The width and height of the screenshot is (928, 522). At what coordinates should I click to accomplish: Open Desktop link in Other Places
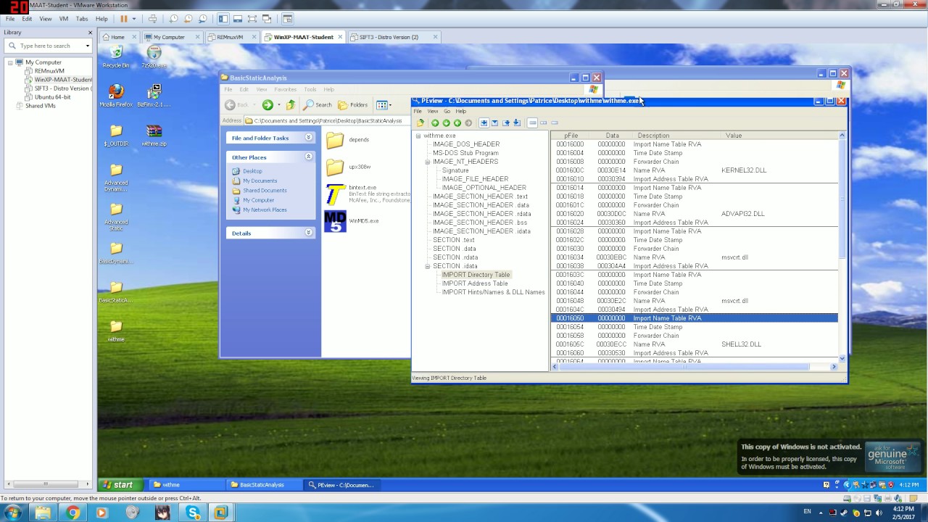tap(252, 171)
